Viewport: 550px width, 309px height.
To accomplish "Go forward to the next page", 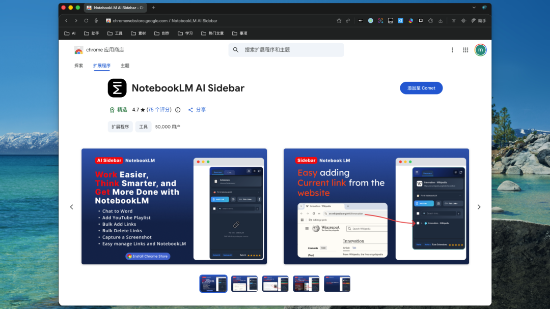I will tap(76, 21).
